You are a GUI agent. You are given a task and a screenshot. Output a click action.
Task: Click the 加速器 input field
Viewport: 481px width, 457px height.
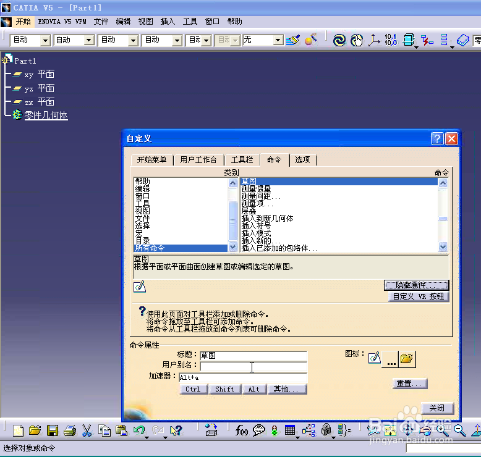242,377
